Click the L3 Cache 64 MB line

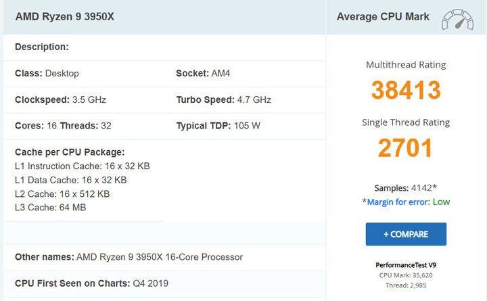(50, 207)
